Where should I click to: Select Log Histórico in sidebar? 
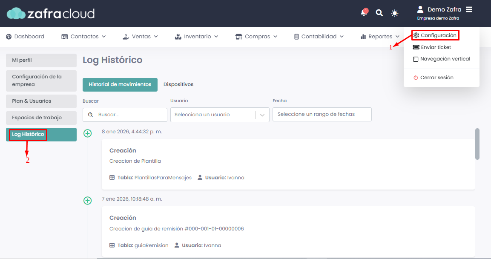click(41, 135)
